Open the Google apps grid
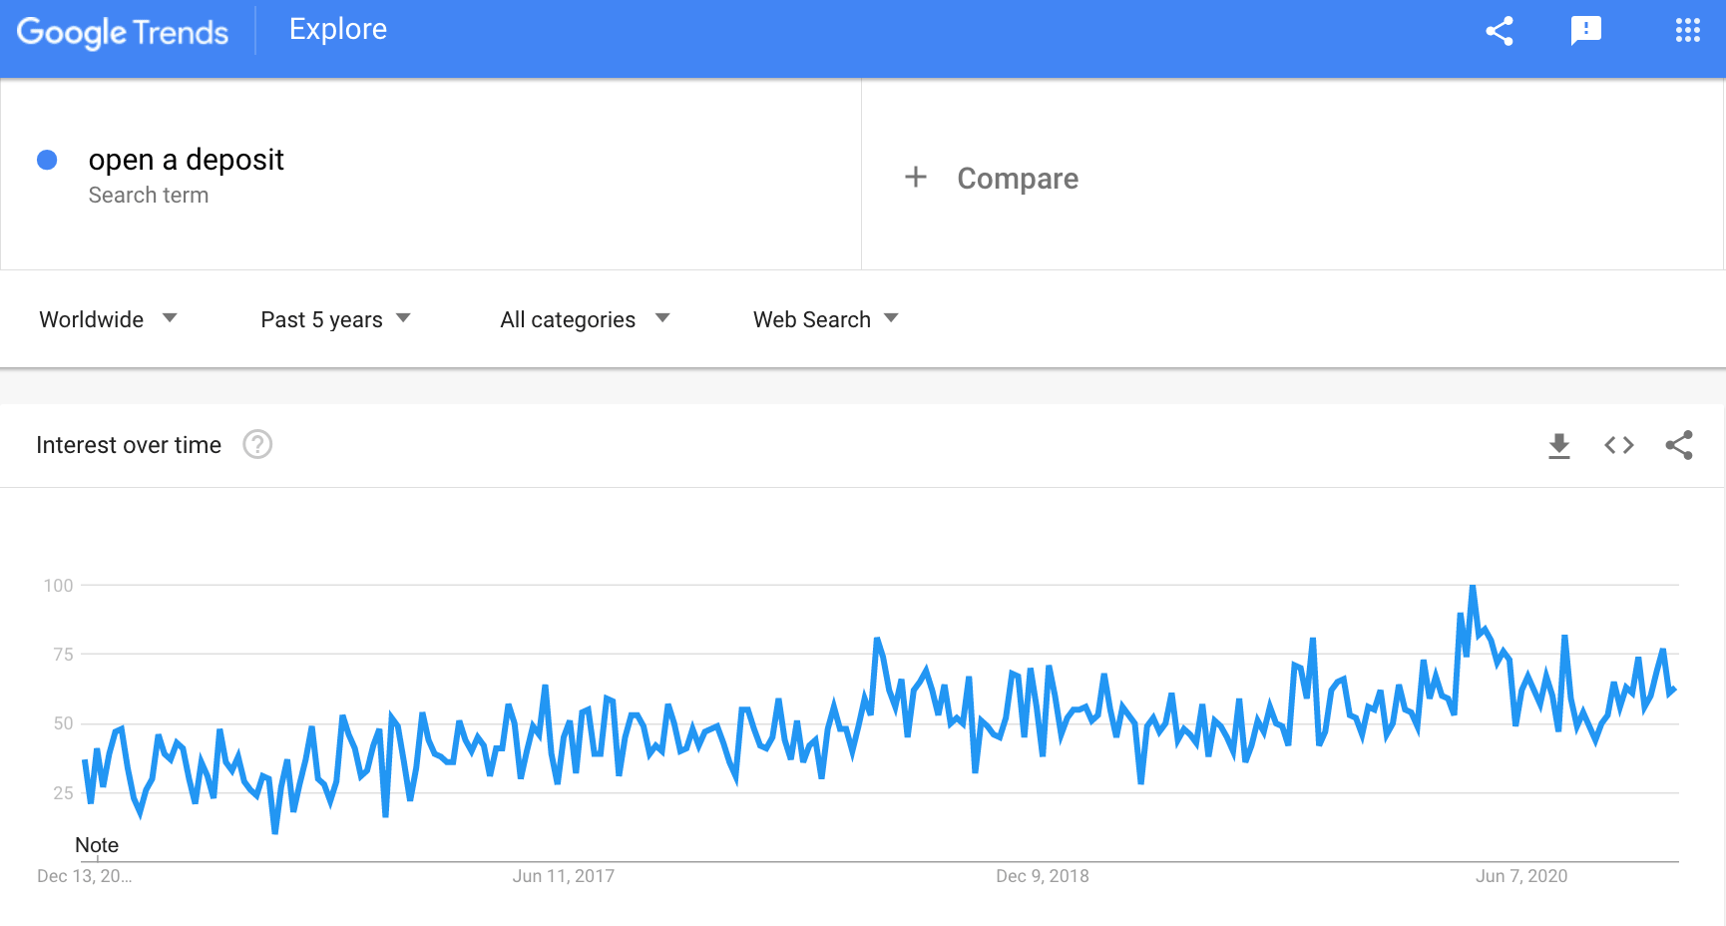 (1687, 31)
